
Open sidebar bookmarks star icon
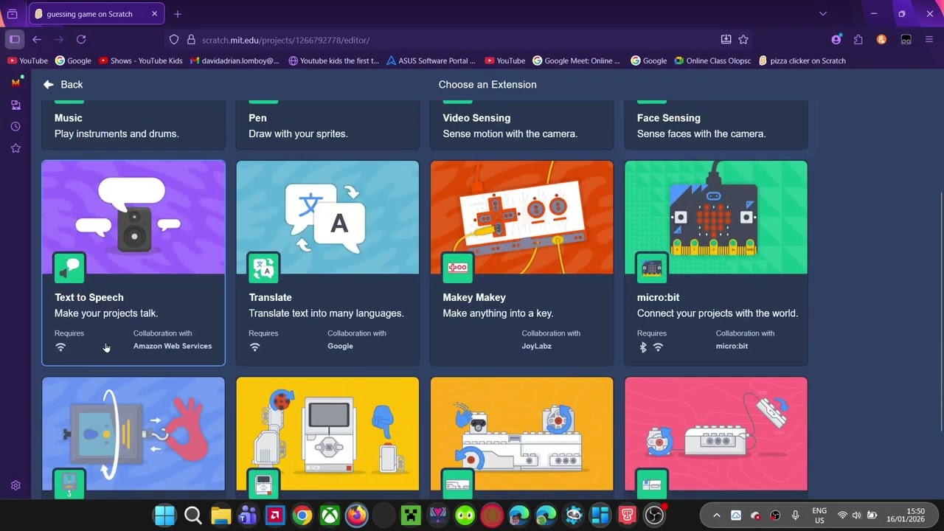click(15, 148)
